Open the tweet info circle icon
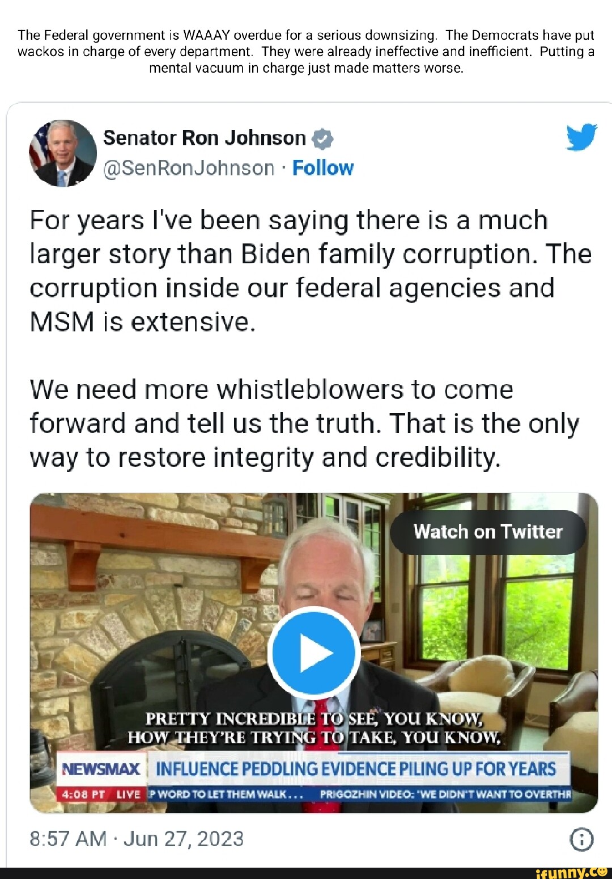This screenshot has height=879, width=612. pos(582,839)
